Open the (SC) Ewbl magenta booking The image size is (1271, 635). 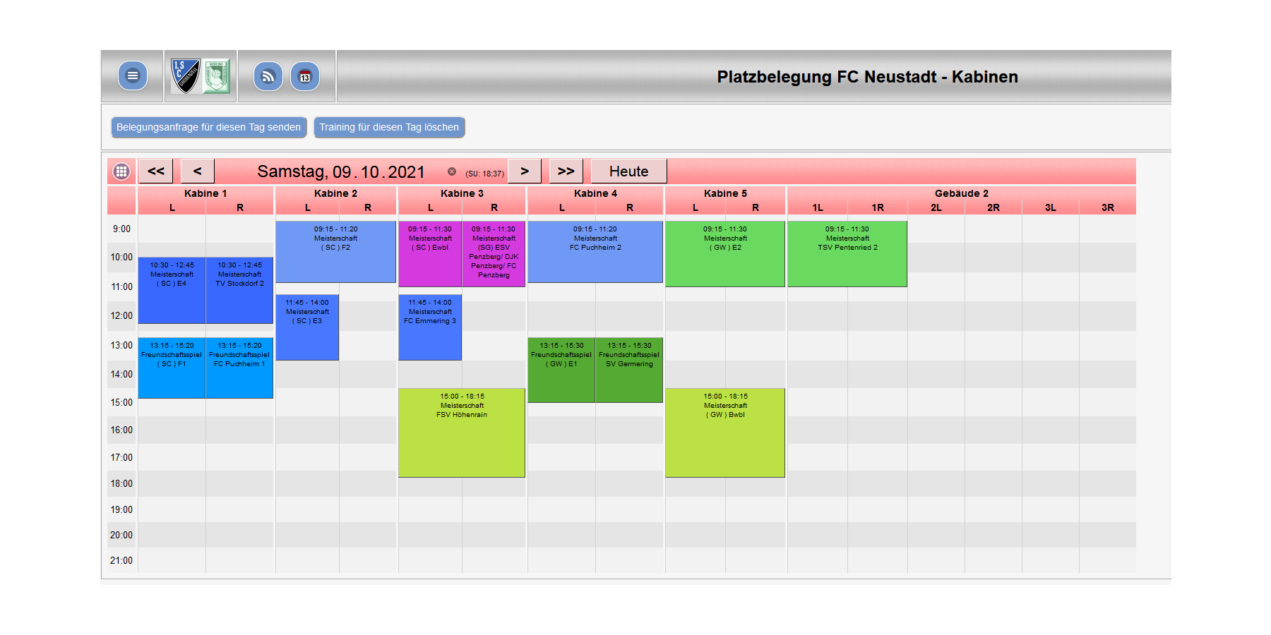click(x=430, y=254)
